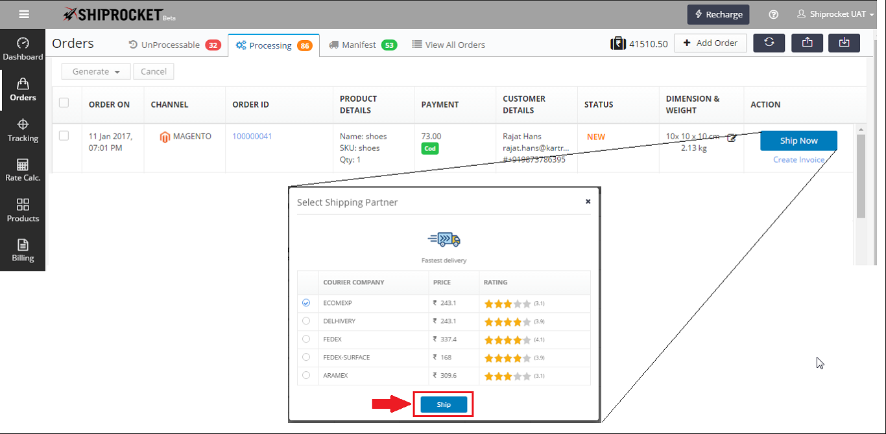Select DELHIVERY courier radio button
The image size is (886, 434).
[306, 321]
